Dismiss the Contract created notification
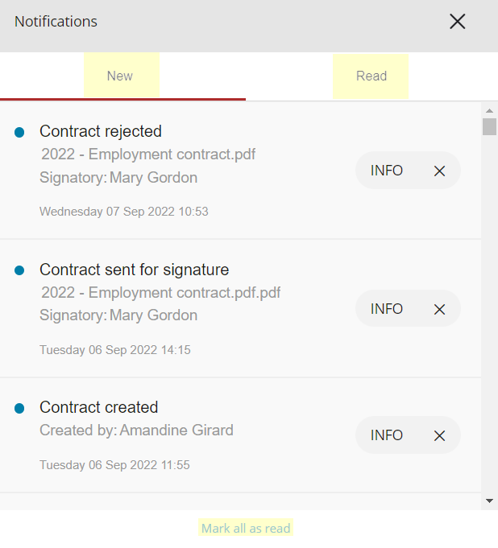 439,435
